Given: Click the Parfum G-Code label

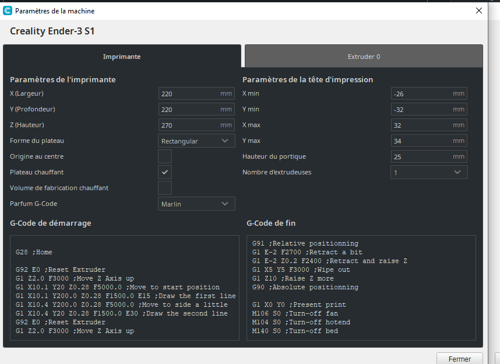Looking at the screenshot, I should (33, 204).
